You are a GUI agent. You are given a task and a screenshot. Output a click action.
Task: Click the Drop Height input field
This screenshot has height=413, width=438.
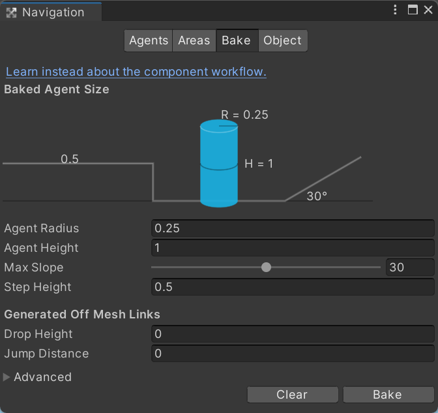[292, 334]
